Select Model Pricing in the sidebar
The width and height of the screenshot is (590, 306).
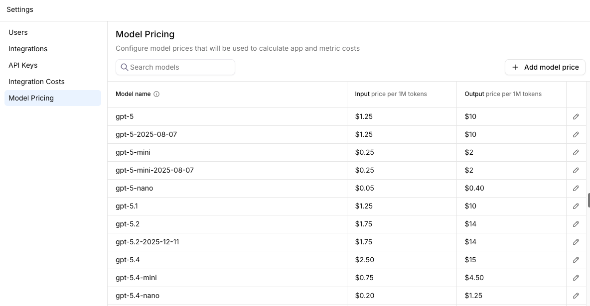coord(53,98)
